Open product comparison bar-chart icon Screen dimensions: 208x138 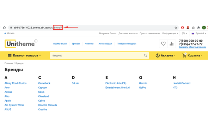pyautogui.click(x=172, y=43)
